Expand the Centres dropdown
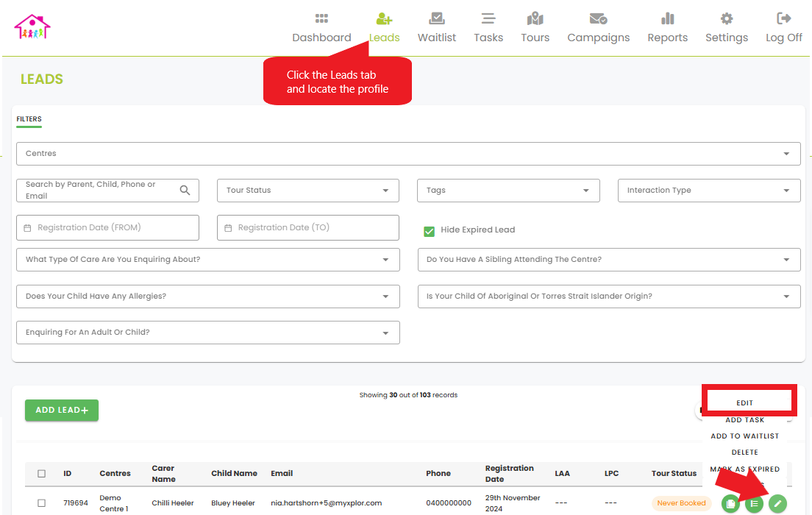 pos(408,154)
